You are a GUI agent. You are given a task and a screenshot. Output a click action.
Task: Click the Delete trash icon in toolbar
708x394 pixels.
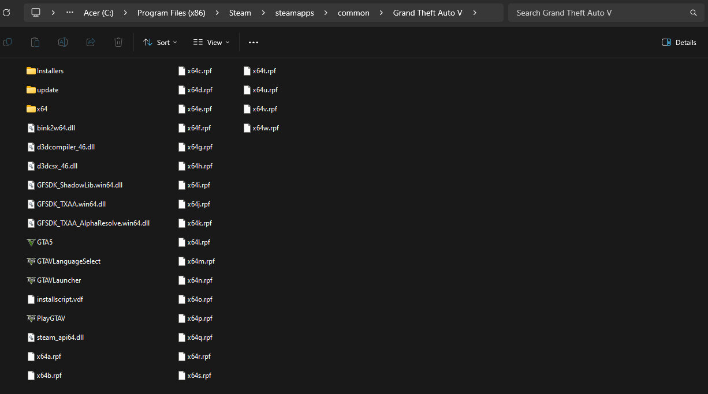click(118, 42)
